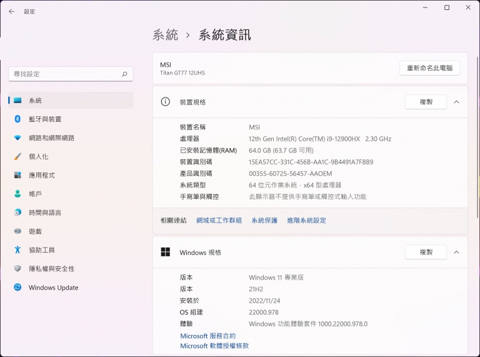Select 系統 in the sidebar
This screenshot has width=480, height=357.
(71, 101)
